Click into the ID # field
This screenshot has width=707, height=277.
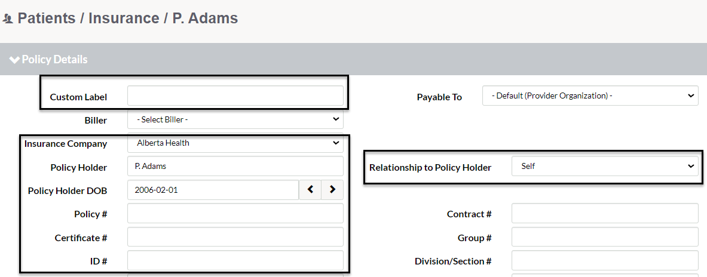pos(235,260)
